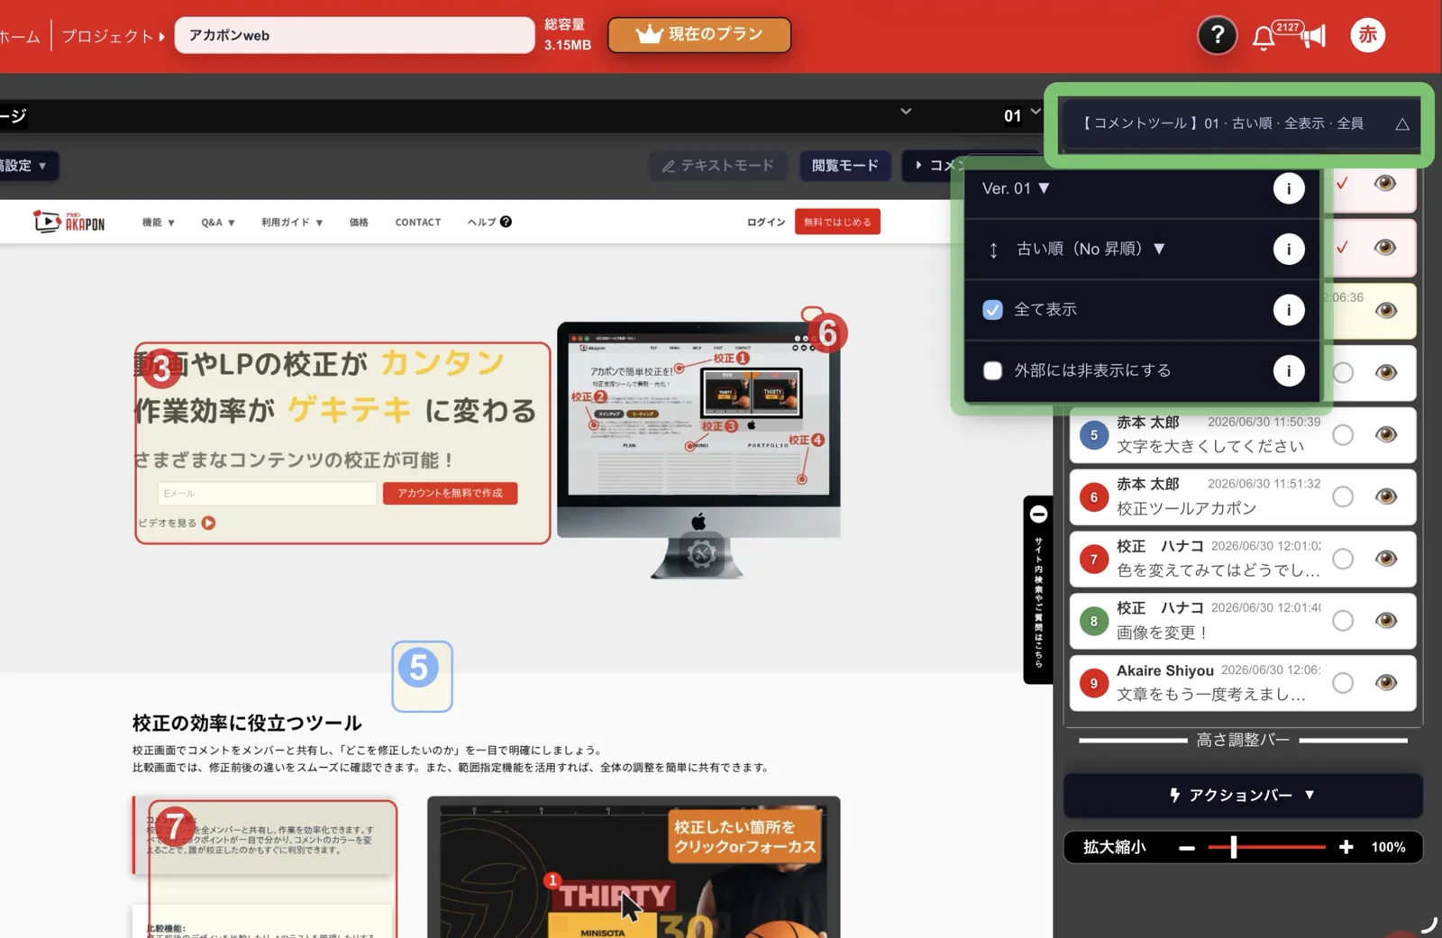Click the Eメール input field

(x=267, y=493)
